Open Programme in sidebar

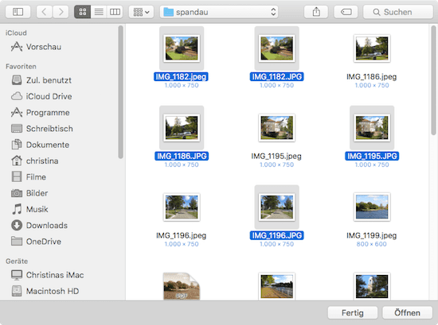pyautogui.click(x=41, y=113)
